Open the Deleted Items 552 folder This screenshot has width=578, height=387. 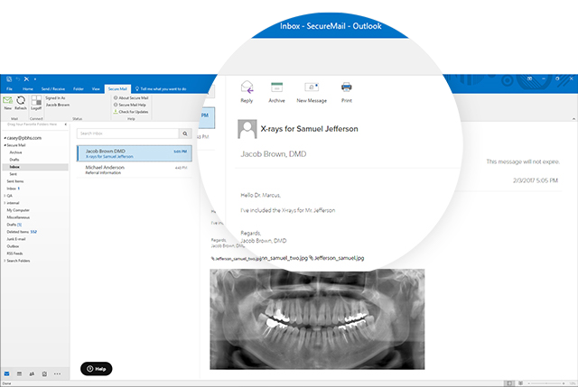[22, 232]
